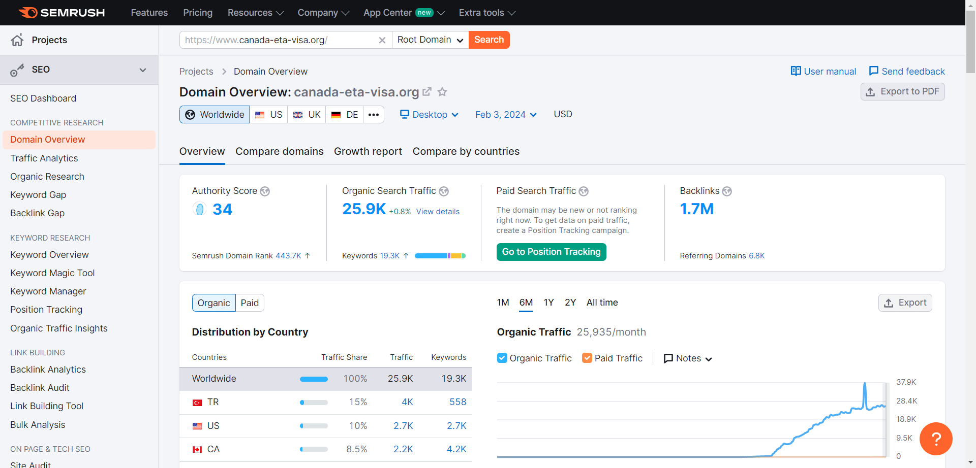Screen dimensions: 976x468
Task: Collapse the SEO sidebar section
Action: click(143, 70)
